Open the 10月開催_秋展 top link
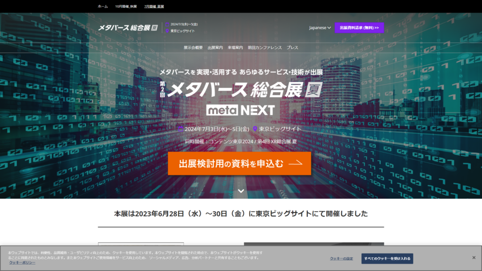This screenshot has height=271, width=482. [126, 7]
